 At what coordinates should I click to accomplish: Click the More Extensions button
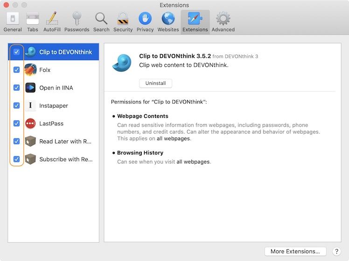(x=295, y=251)
